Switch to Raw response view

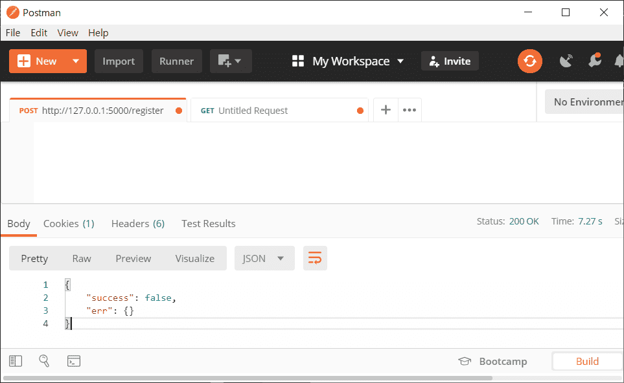(x=82, y=258)
